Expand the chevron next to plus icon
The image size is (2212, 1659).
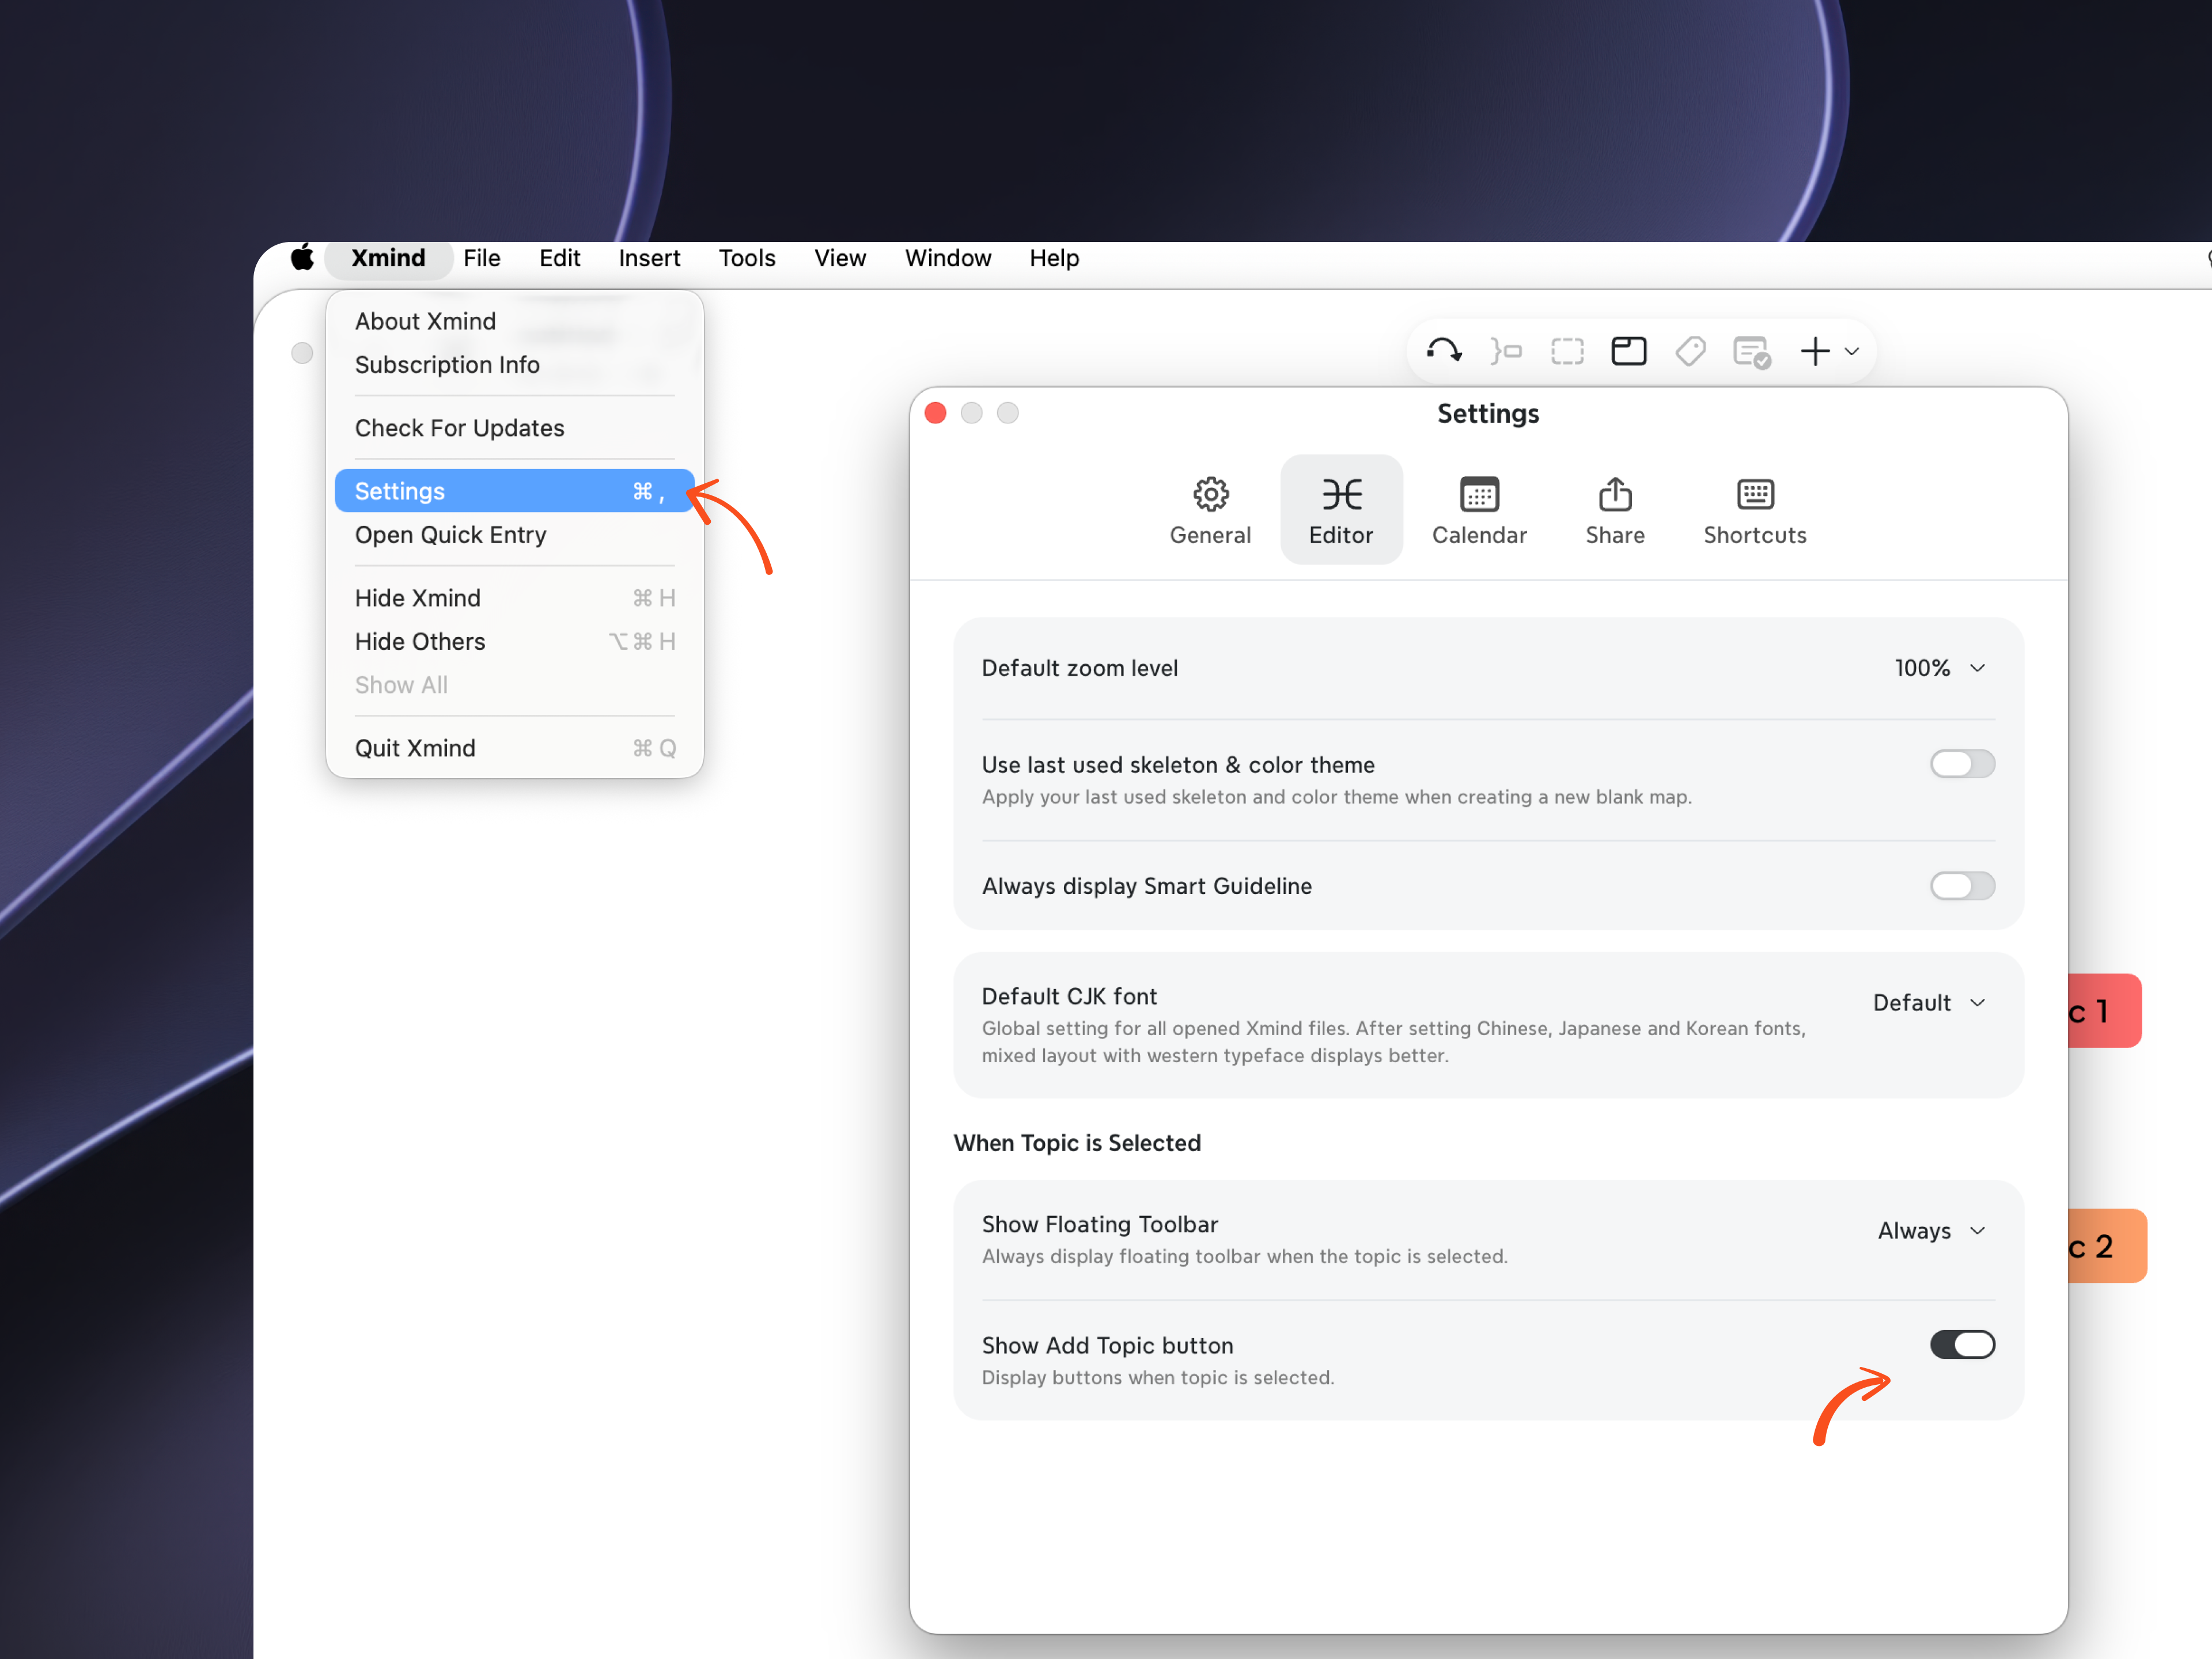tap(1852, 351)
